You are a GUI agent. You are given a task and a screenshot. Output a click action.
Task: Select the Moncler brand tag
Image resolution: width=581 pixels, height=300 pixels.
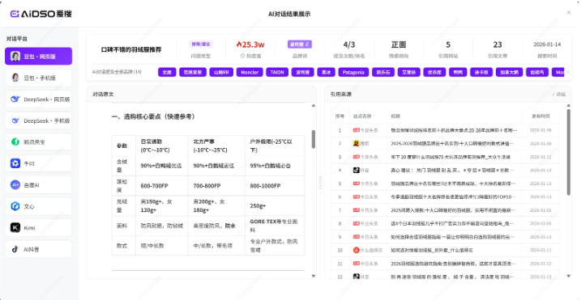pos(250,72)
